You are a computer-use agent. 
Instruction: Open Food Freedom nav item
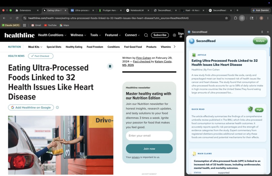[x=95, y=47]
